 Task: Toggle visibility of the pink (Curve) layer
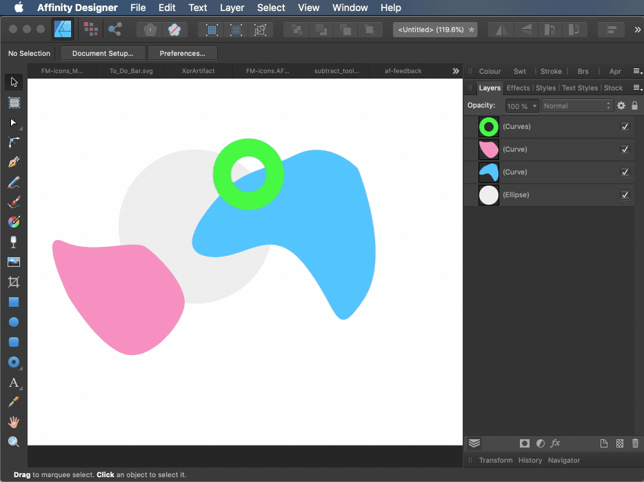click(x=625, y=150)
